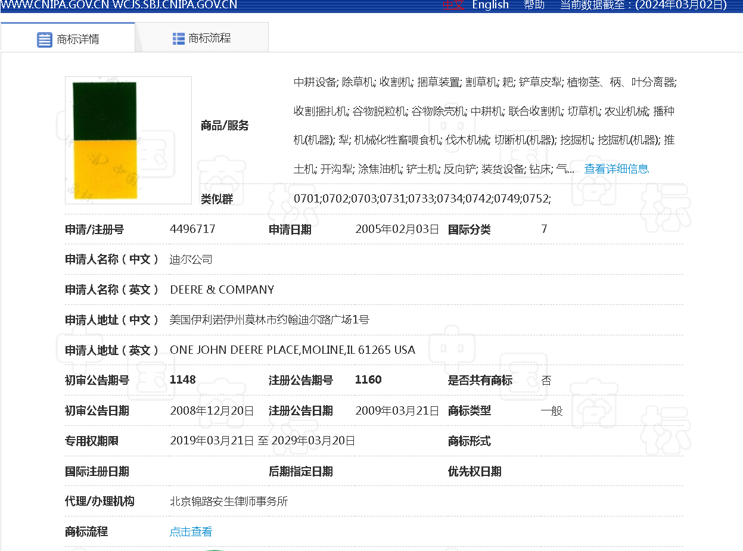
Task: Click the 后期指定日期 label
Action: (x=301, y=472)
